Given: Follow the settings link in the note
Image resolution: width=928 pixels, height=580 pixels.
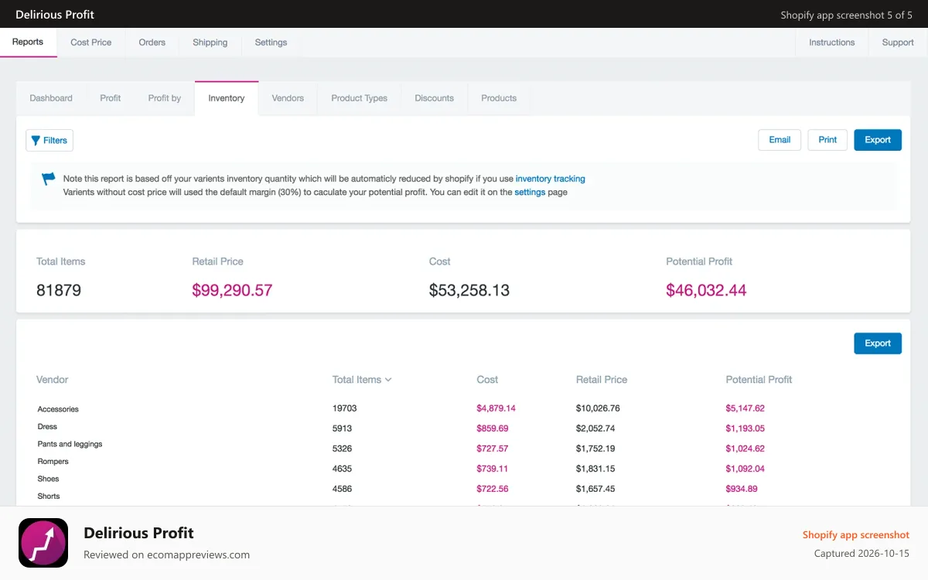Looking at the screenshot, I should (x=530, y=192).
